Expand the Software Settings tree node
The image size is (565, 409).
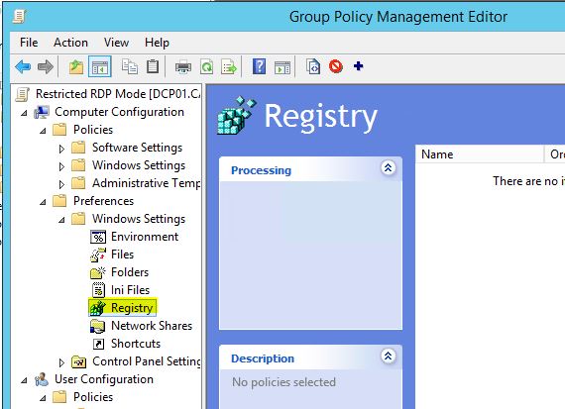[61, 149]
